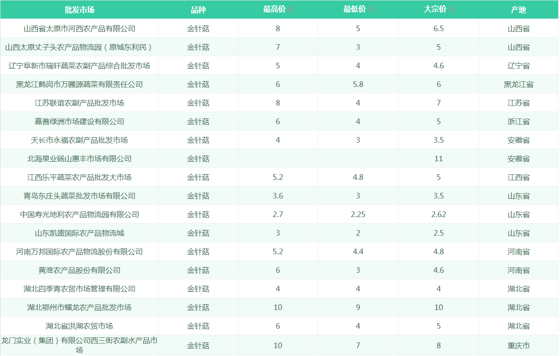Select 青岛东庄头蔬菜批发市场有限公司 market name
560x356 pixels.
coord(80,196)
